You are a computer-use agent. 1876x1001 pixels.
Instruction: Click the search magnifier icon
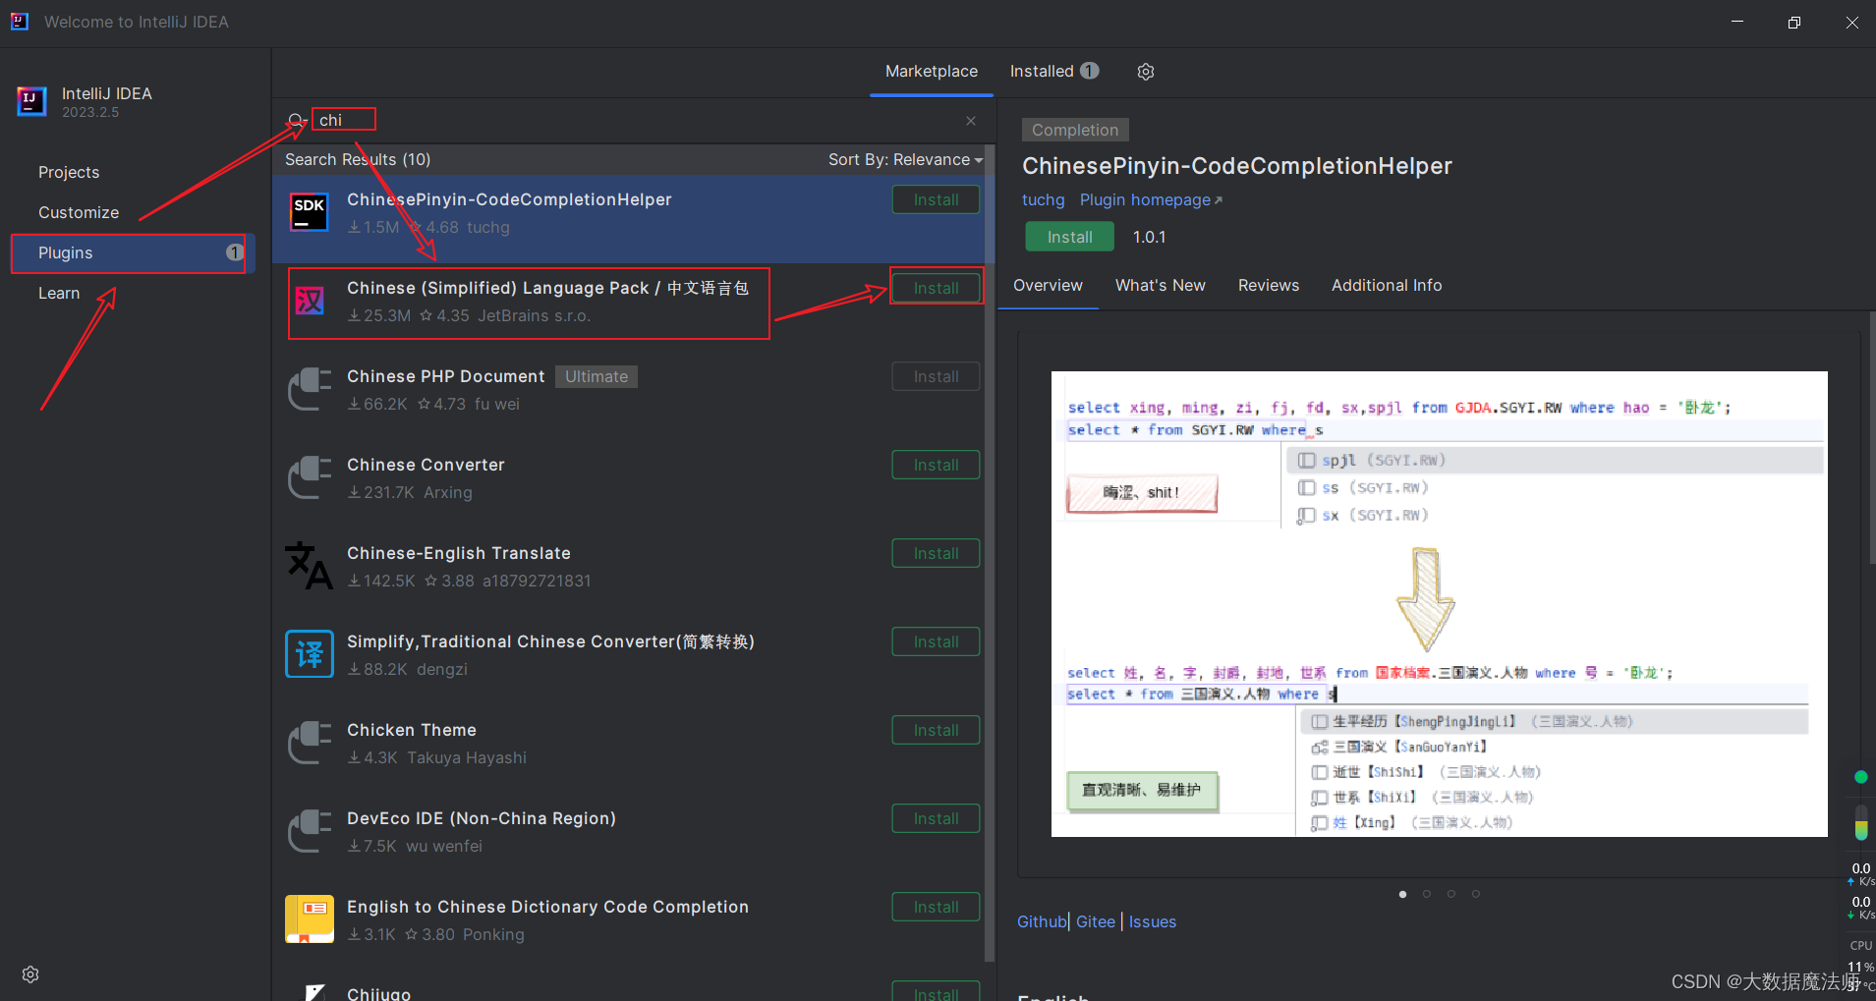click(296, 121)
